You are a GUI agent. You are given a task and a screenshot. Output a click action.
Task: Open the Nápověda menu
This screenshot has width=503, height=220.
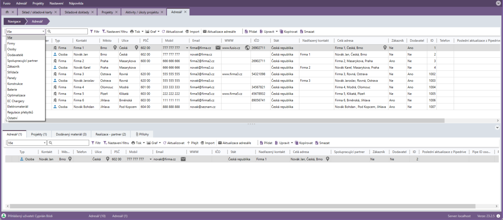[76, 3]
